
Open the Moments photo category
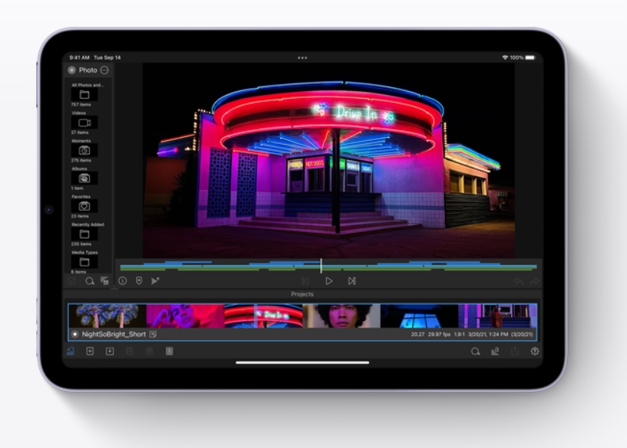(84, 150)
